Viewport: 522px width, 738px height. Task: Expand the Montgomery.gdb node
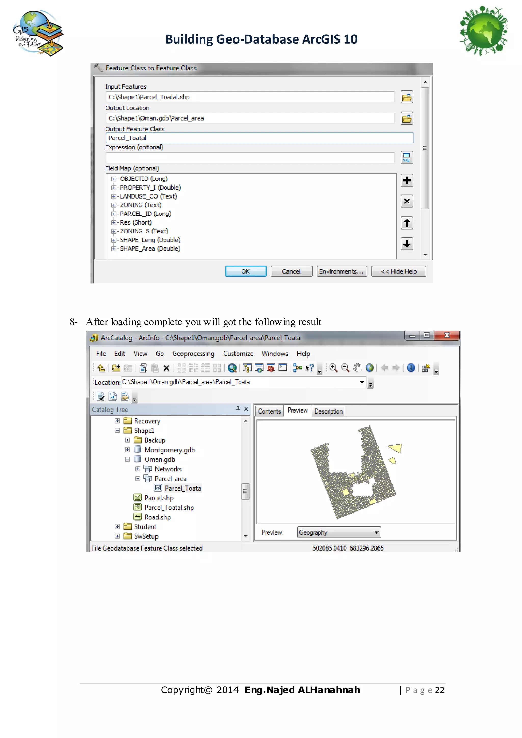128,450
